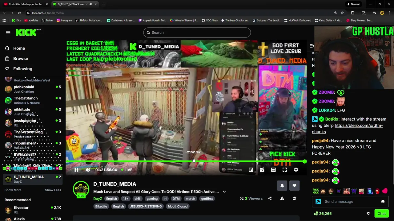Select the MouthClosed tag

pos(178,206)
